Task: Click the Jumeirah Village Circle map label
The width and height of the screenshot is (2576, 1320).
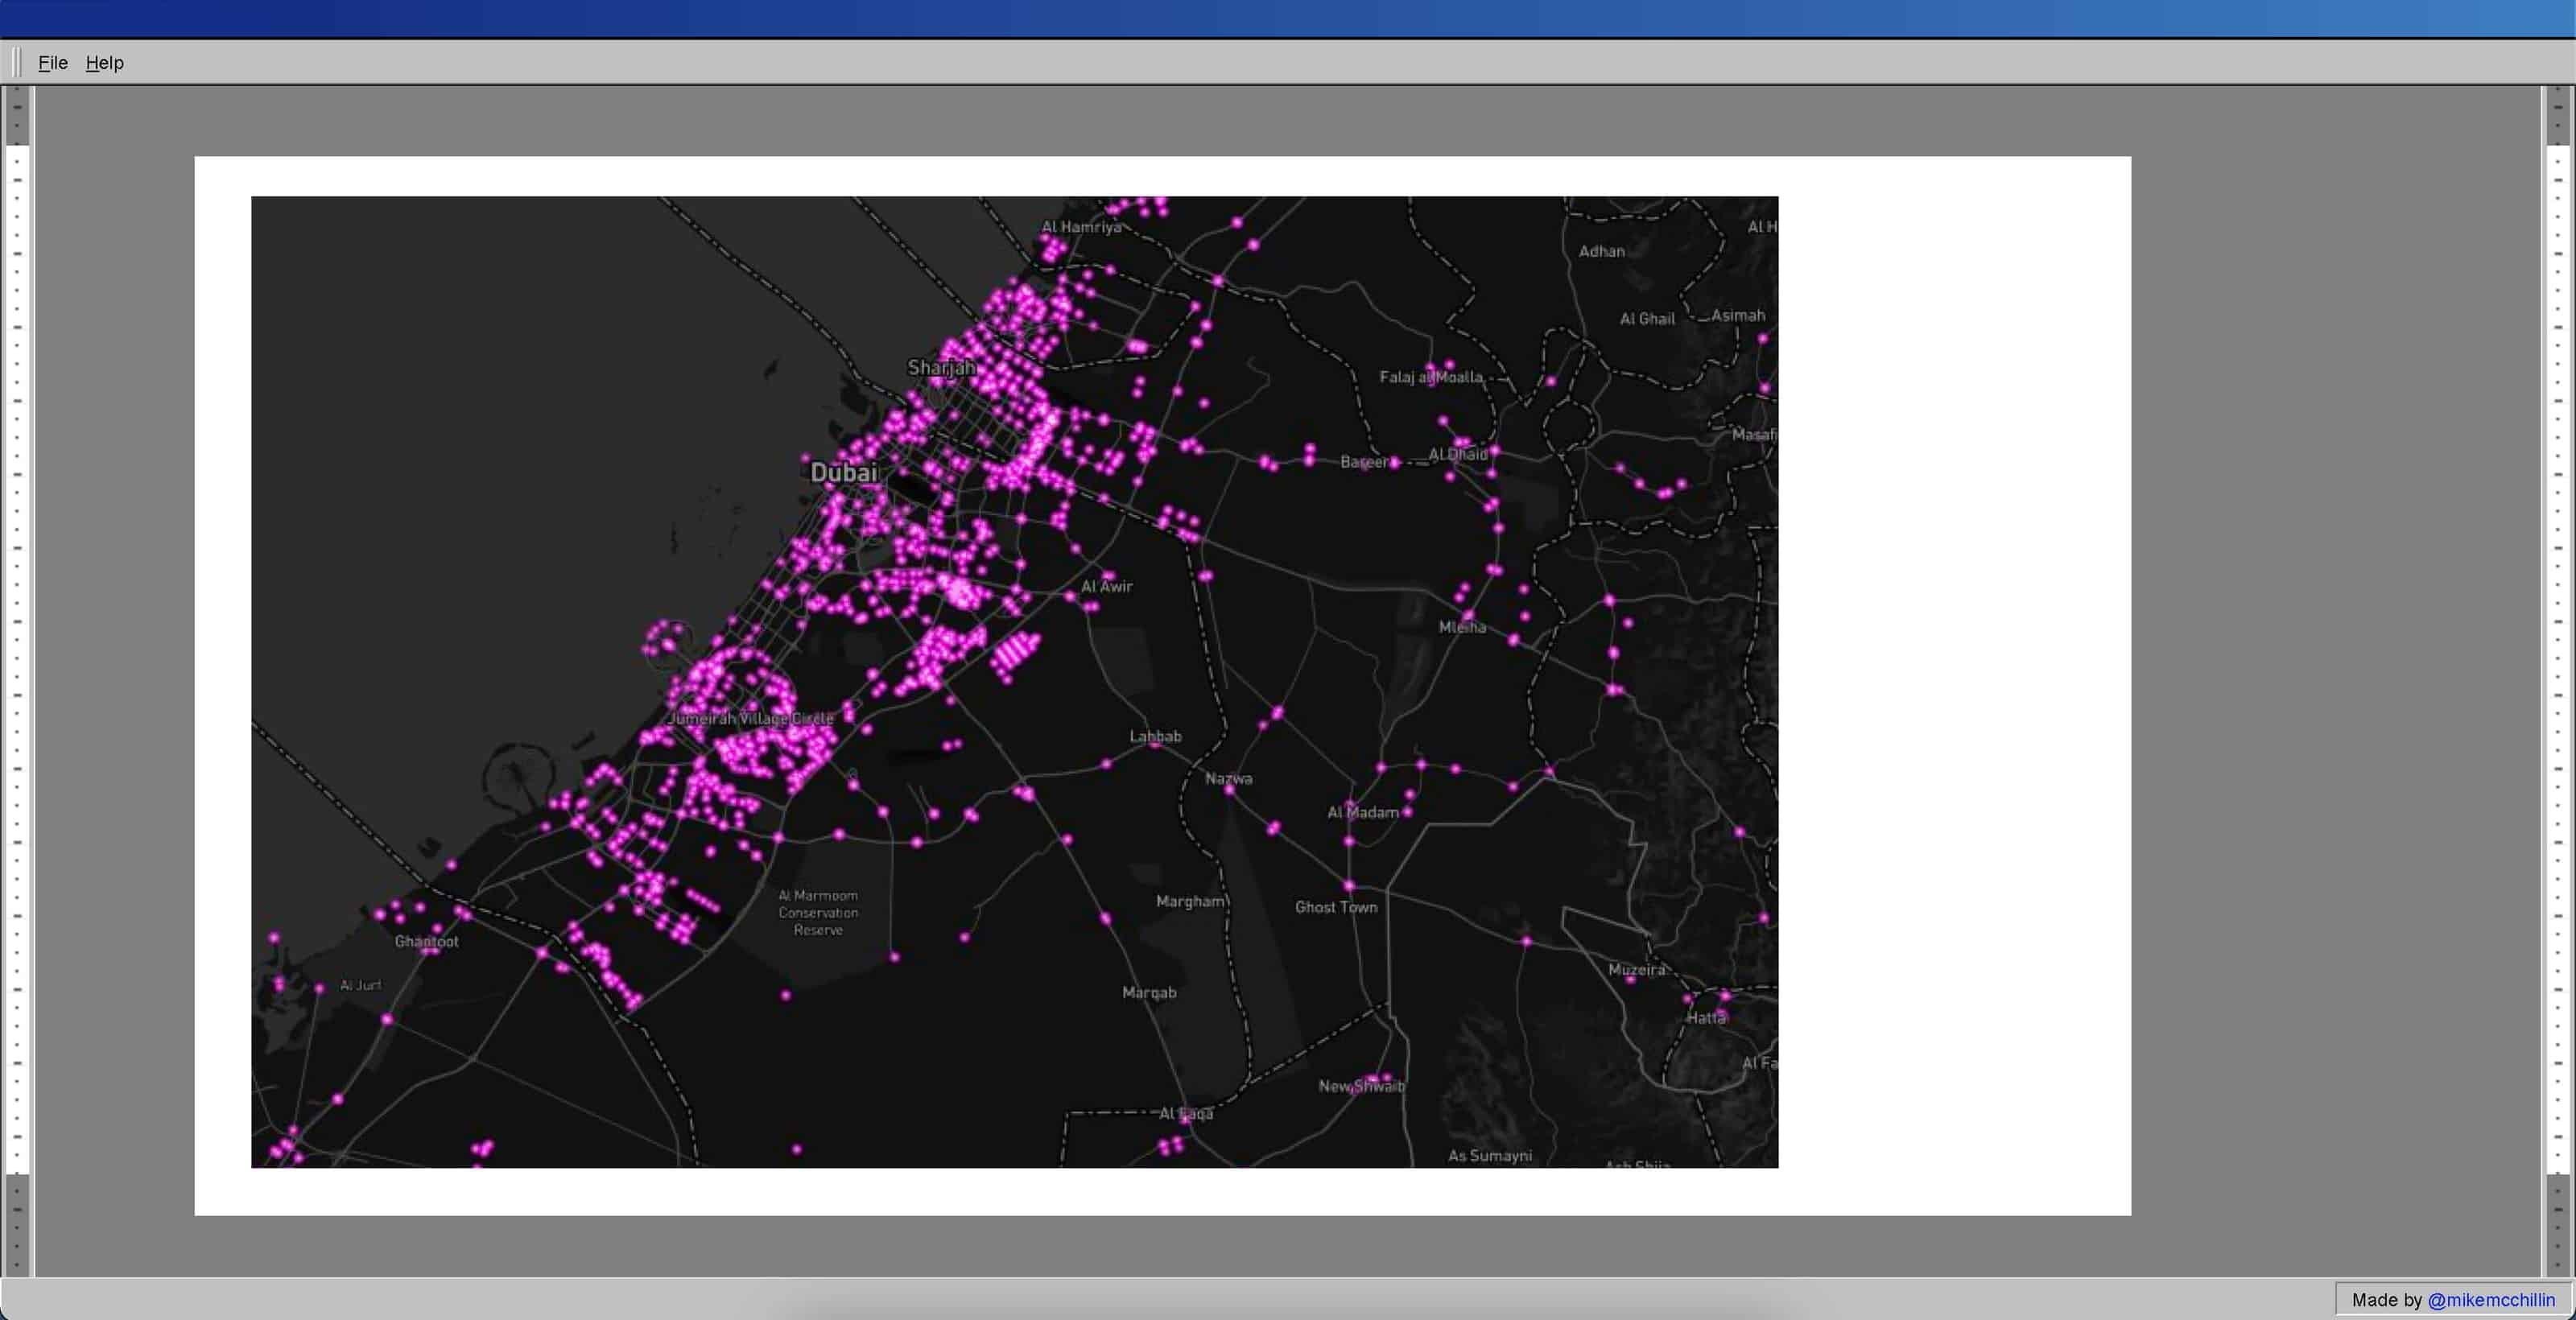Action: [x=751, y=718]
